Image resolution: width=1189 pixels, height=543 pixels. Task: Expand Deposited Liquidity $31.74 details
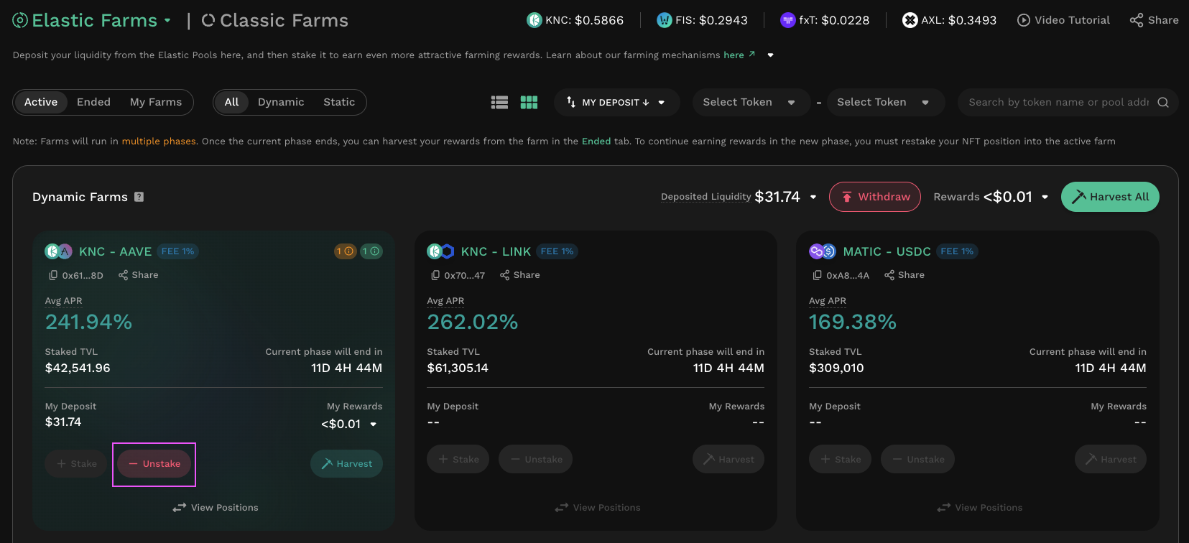pyautogui.click(x=813, y=197)
